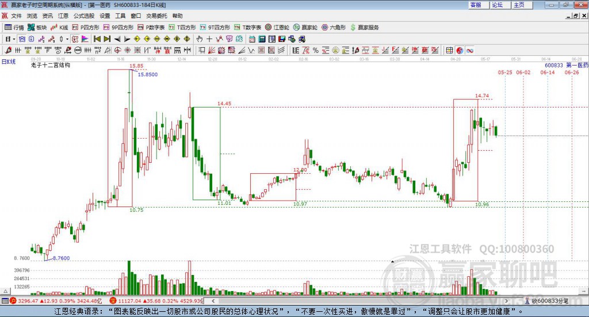Open the 公式选股 menu

point(84,16)
